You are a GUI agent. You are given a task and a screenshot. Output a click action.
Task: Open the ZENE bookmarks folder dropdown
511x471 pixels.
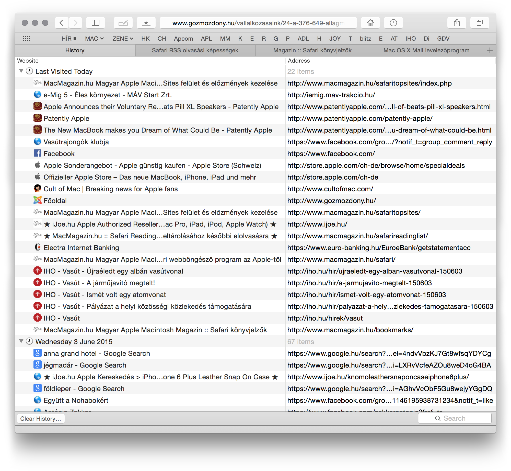click(123, 39)
